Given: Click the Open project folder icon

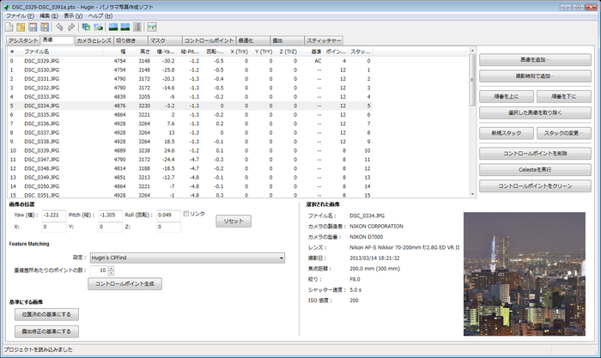Looking at the screenshot, I should [x=21, y=27].
